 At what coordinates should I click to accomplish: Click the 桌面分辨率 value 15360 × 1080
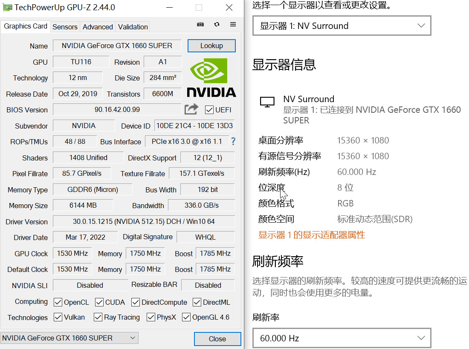(x=363, y=140)
